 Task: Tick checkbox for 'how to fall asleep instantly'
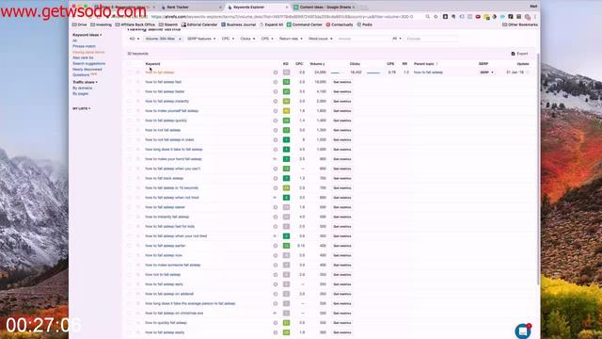click(x=130, y=101)
